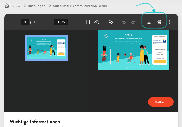Click the voucher page in main viewer
This screenshot has height=127, width=182.
click(134, 50)
